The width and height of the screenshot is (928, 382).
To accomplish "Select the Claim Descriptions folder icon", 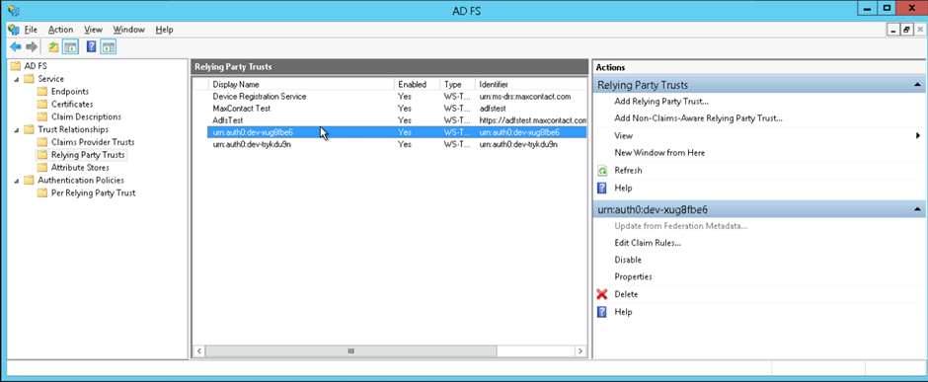I will pyautogui.click(x=42, y=116).
